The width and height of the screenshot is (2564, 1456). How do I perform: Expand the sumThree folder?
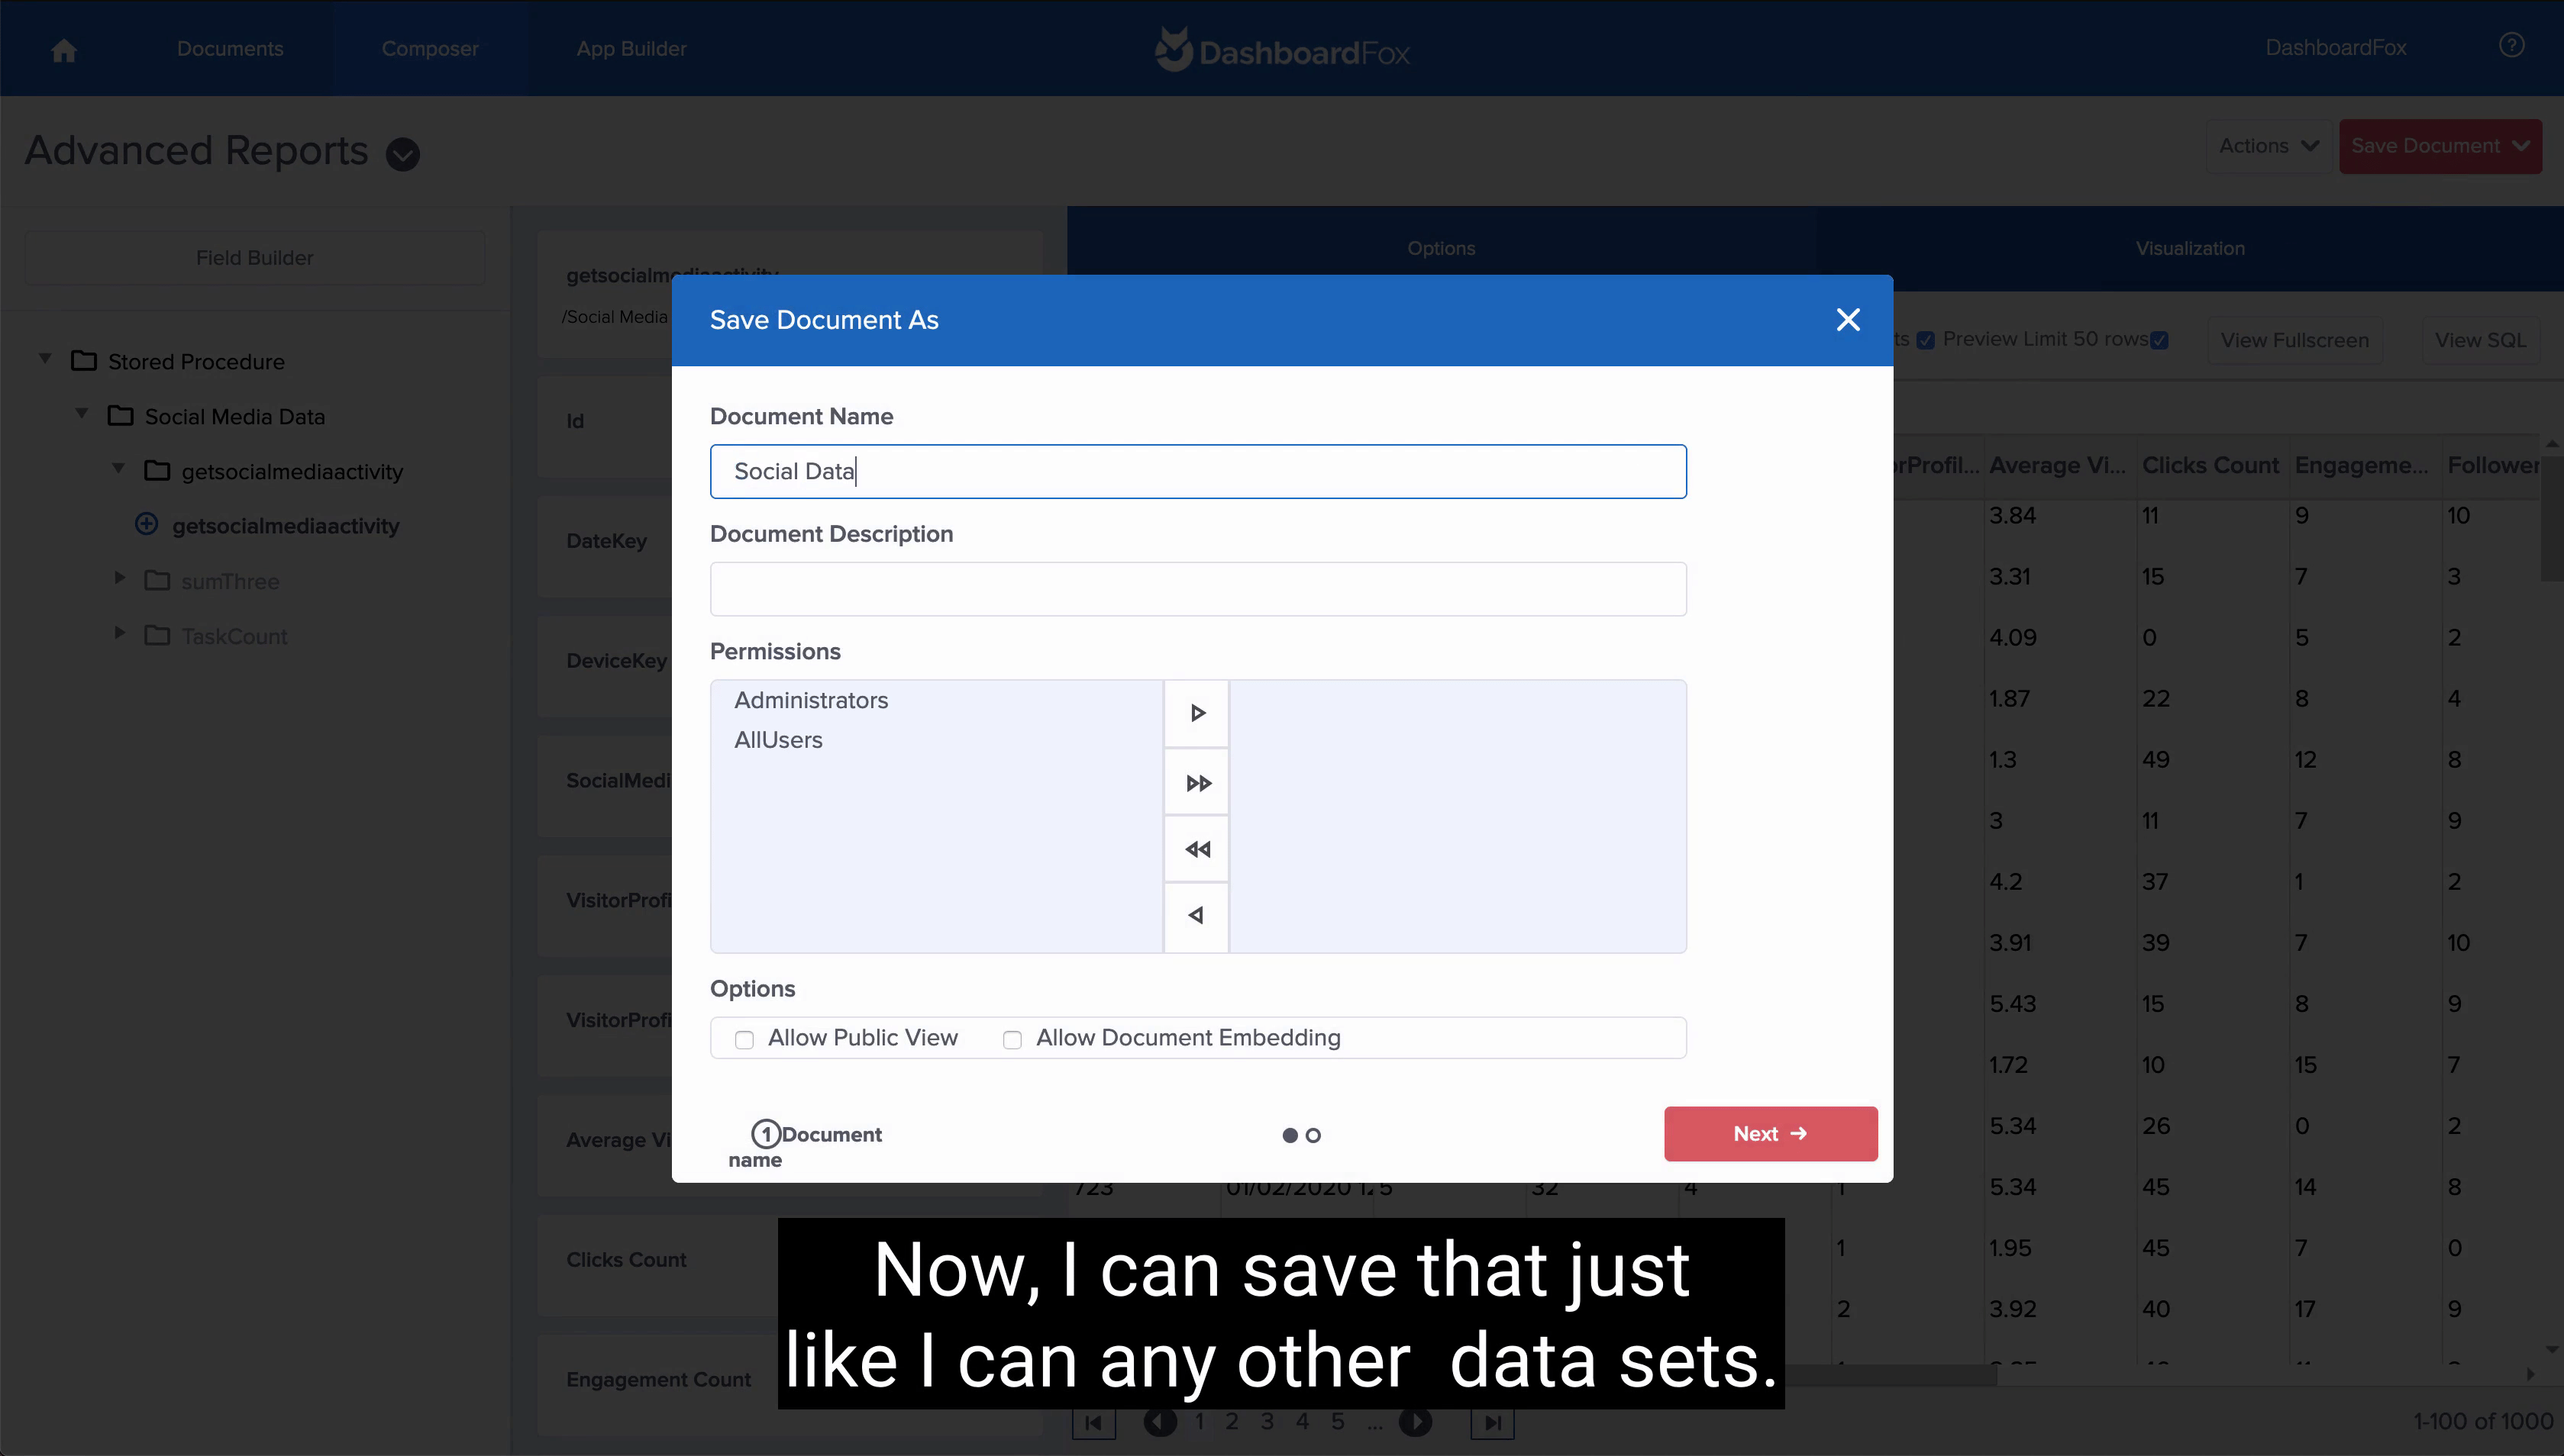pos(120,579)
